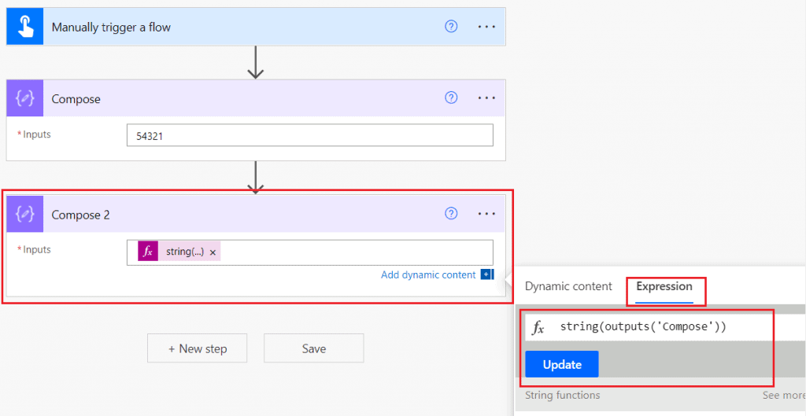Save the flow

(x=313, y=348)
